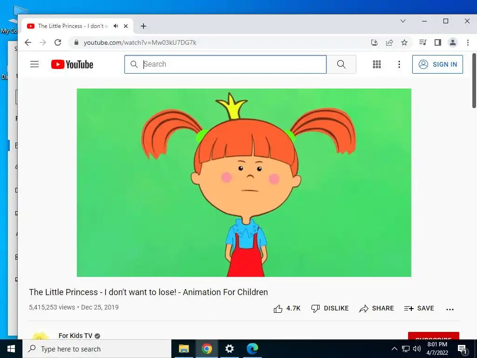Open the video more actions ellipsis
This screenshot has height=358, width=477.
pos(450,309)
